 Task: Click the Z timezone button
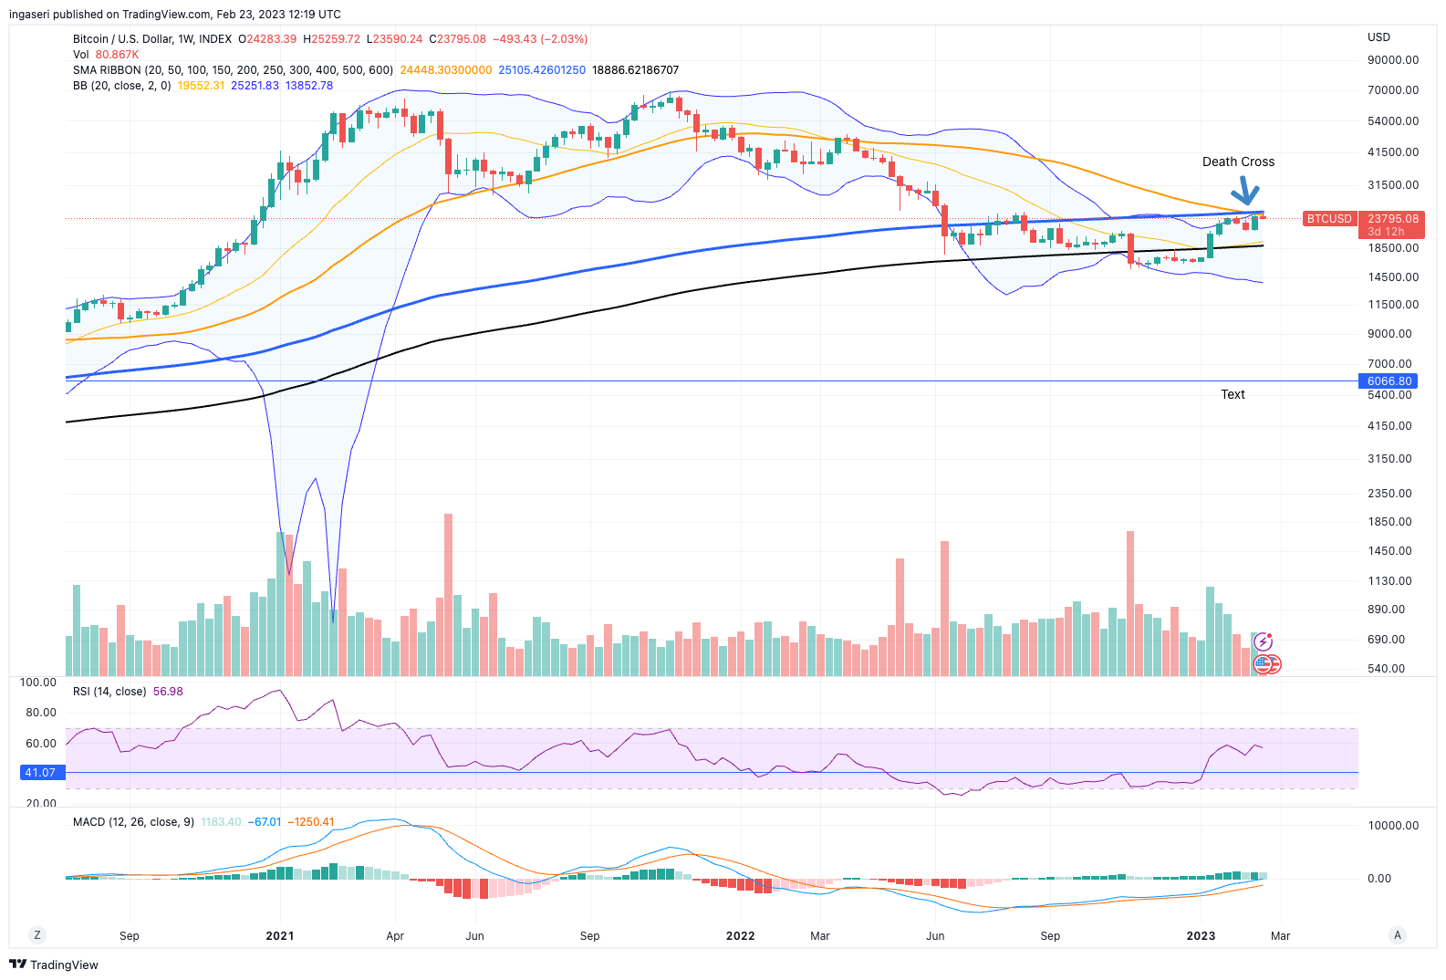coord(37,935)
